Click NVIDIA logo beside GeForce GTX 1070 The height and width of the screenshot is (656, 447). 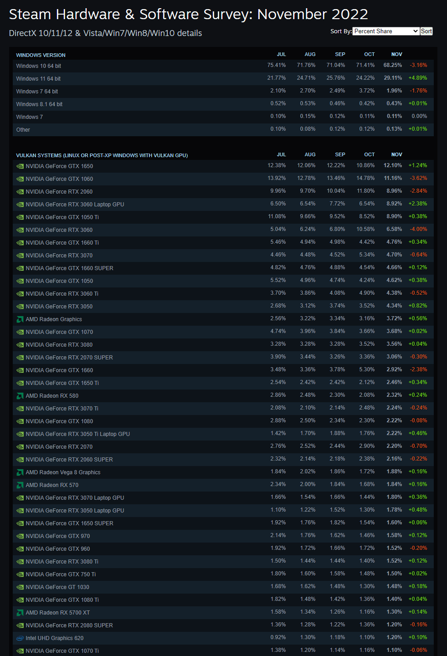(x=20, y=332)
